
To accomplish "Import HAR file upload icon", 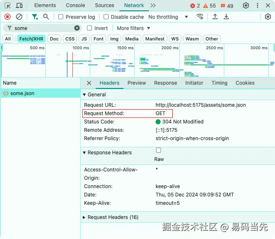I will point(215,17).
